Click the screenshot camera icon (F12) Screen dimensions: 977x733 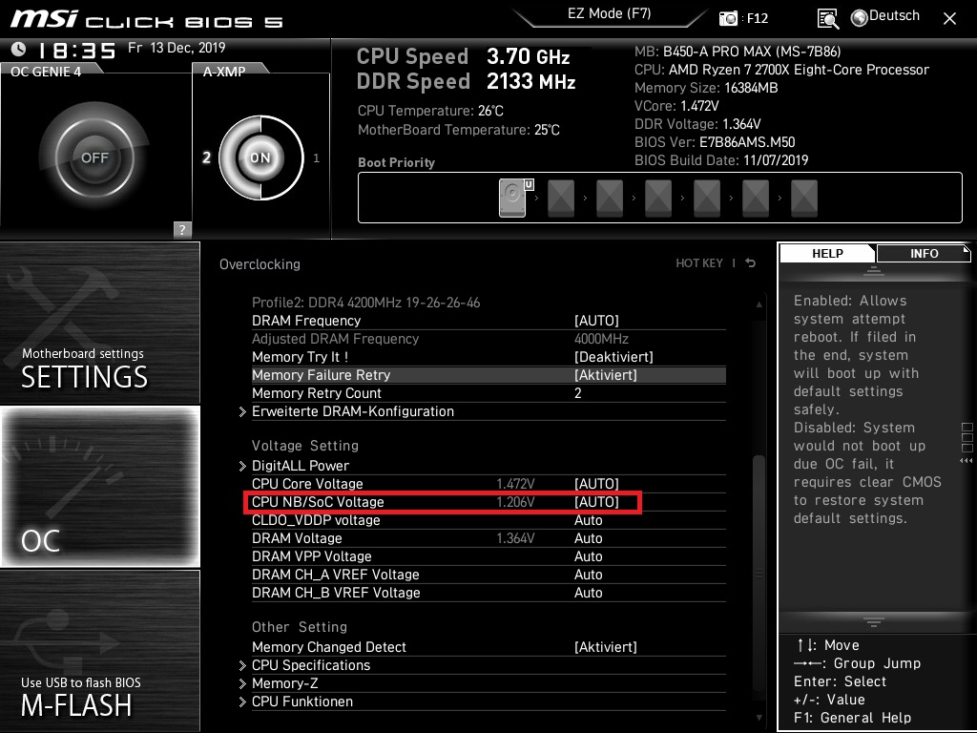pos(728,18)
